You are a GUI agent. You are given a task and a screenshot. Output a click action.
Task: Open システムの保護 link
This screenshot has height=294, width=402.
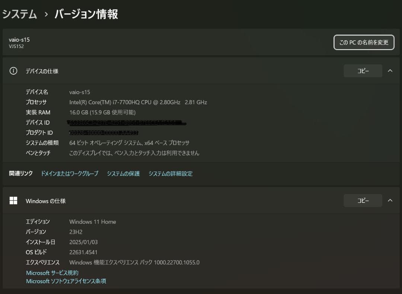coord(123,173)
